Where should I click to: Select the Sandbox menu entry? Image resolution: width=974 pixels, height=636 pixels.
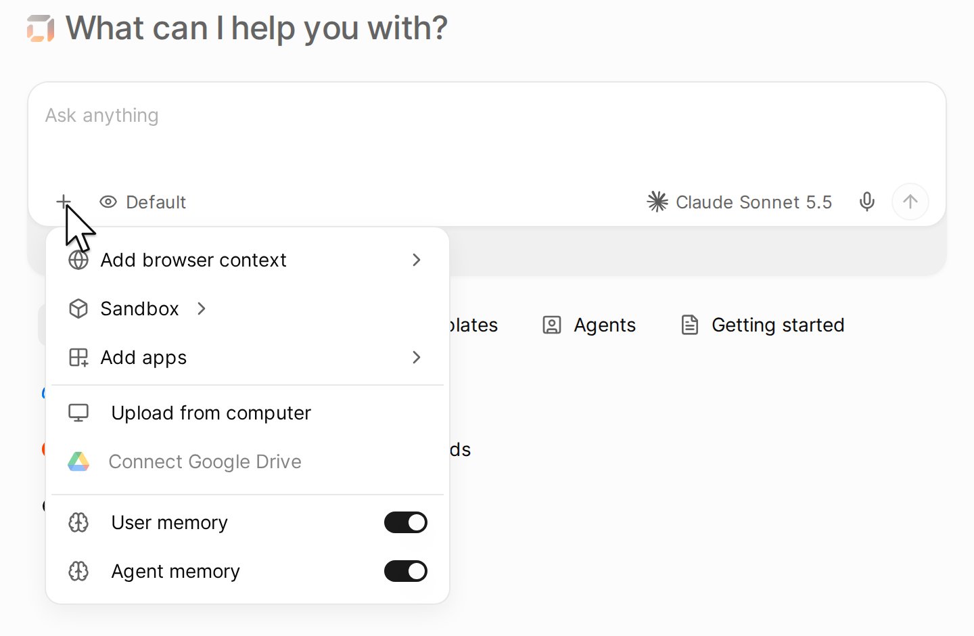pos(248,309)
